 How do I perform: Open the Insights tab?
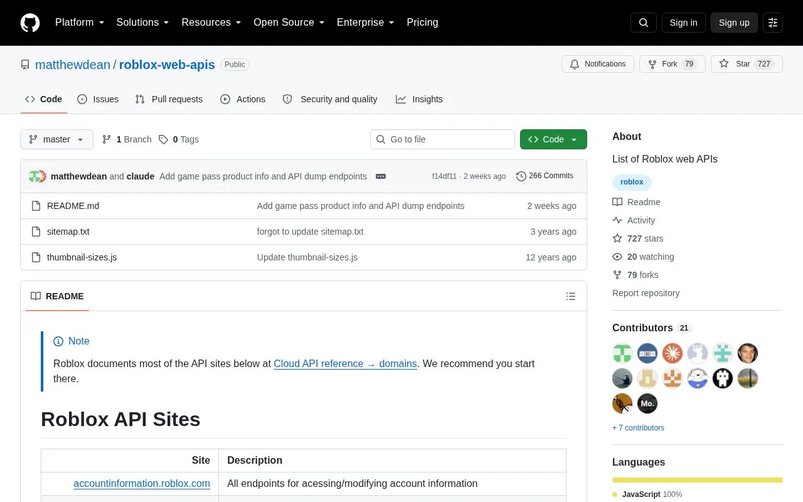point(419,99)
